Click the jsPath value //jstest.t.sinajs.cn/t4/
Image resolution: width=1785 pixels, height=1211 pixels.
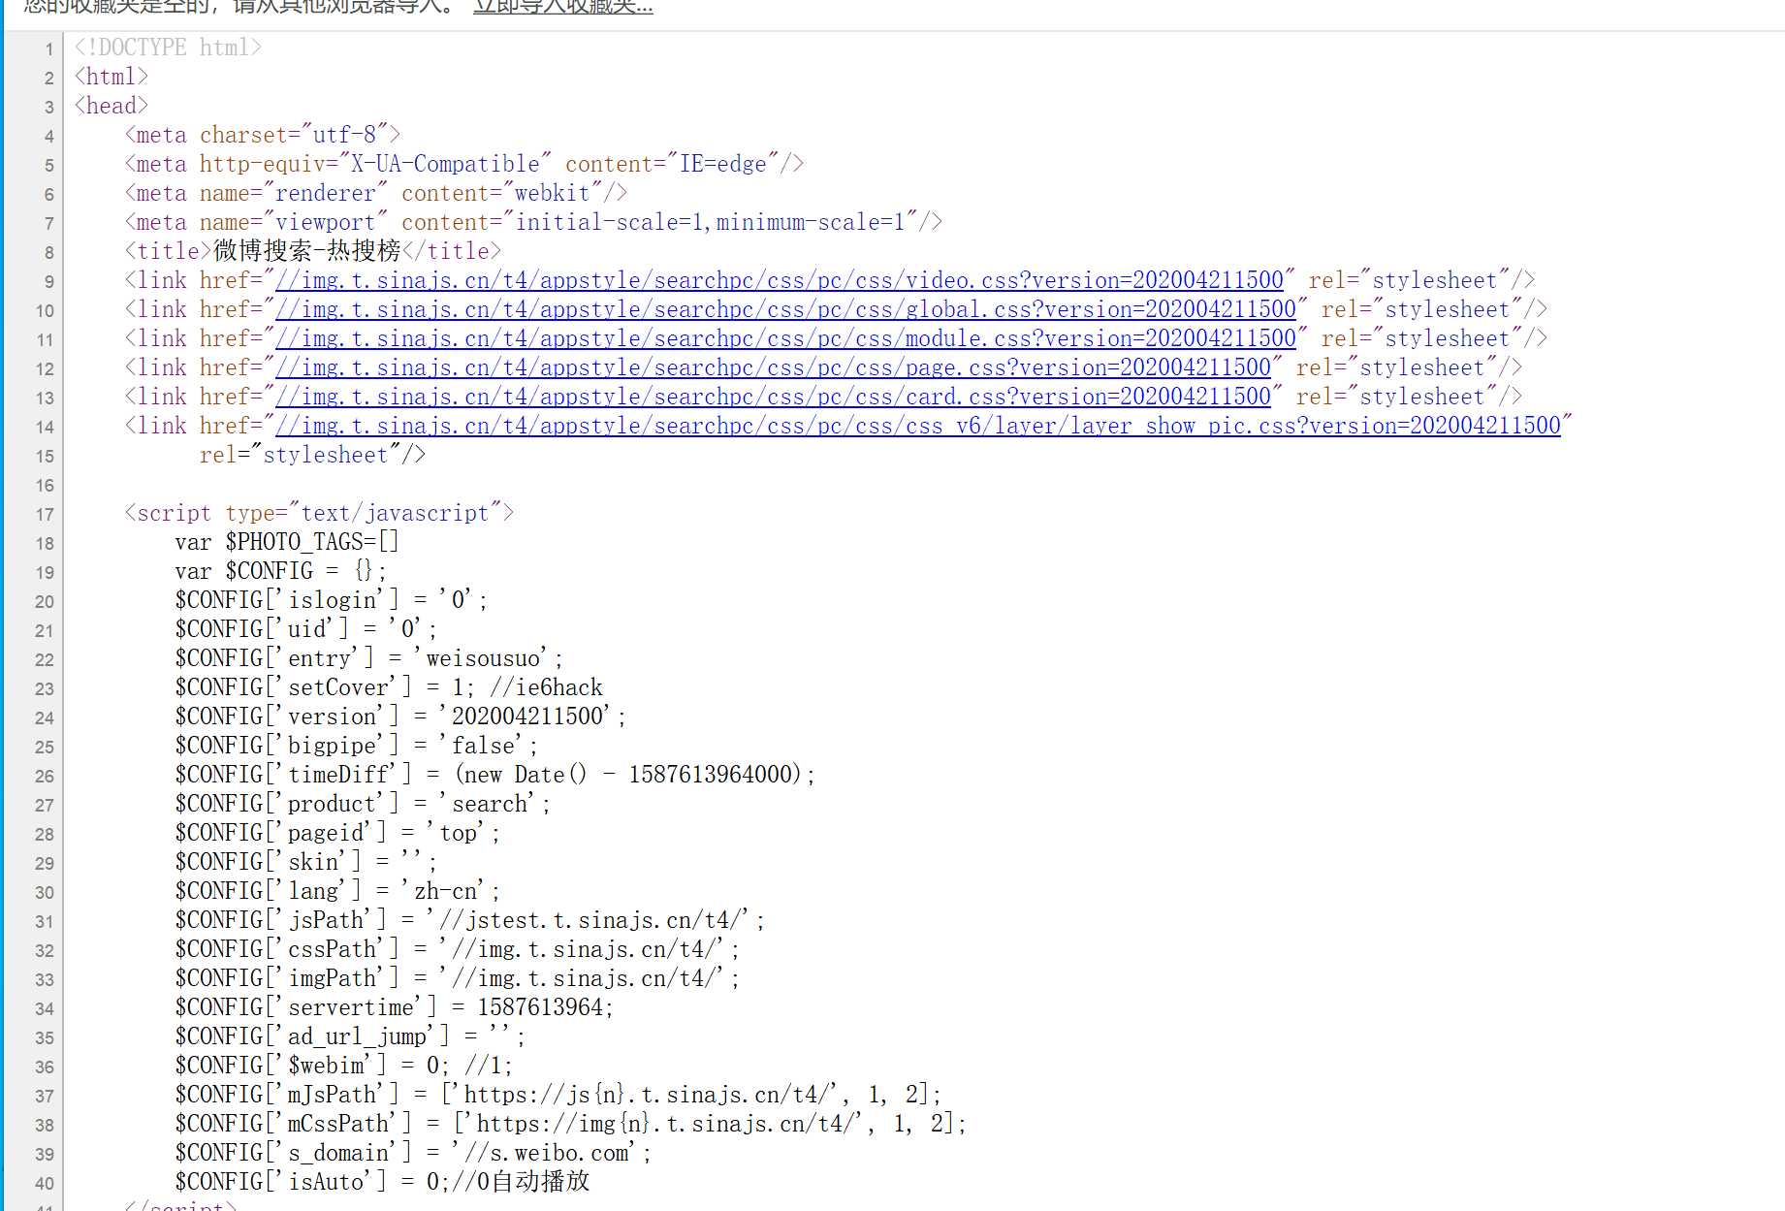click(590, 920)
